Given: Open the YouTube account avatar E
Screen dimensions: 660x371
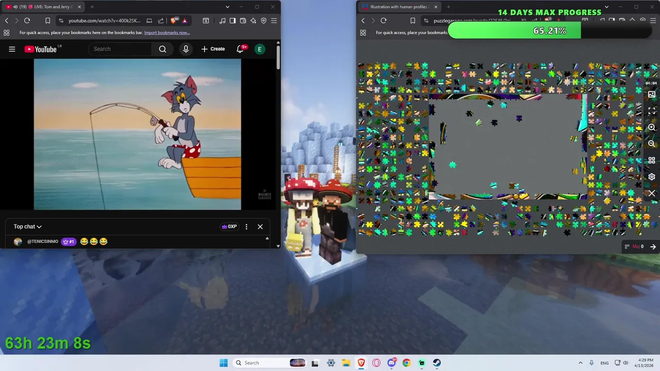Looking at the screenshot, I should [260, 49].
